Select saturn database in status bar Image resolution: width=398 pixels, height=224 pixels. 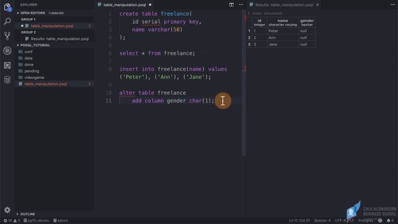tap(61, 220)
